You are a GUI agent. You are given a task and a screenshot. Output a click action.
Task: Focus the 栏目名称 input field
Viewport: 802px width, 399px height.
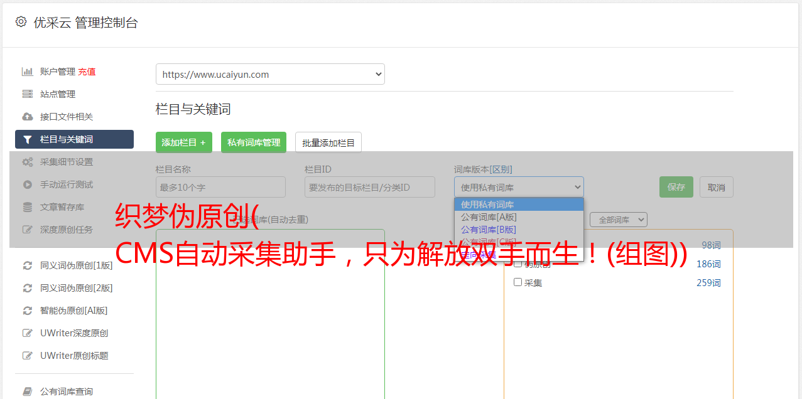click(x=220, y=187)
